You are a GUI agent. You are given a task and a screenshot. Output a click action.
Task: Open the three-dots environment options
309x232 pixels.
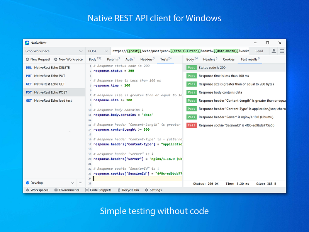click(x=81, y=183)
